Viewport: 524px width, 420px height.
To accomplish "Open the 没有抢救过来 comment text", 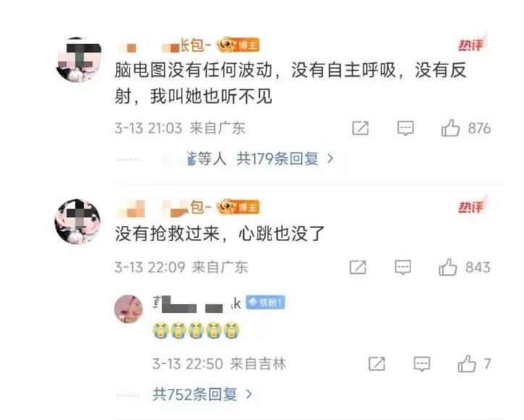I will pos(220,233).
